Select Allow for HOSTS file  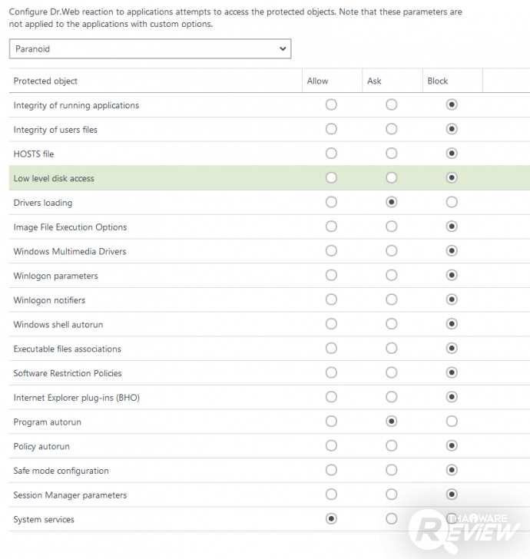tap(331, 154)
